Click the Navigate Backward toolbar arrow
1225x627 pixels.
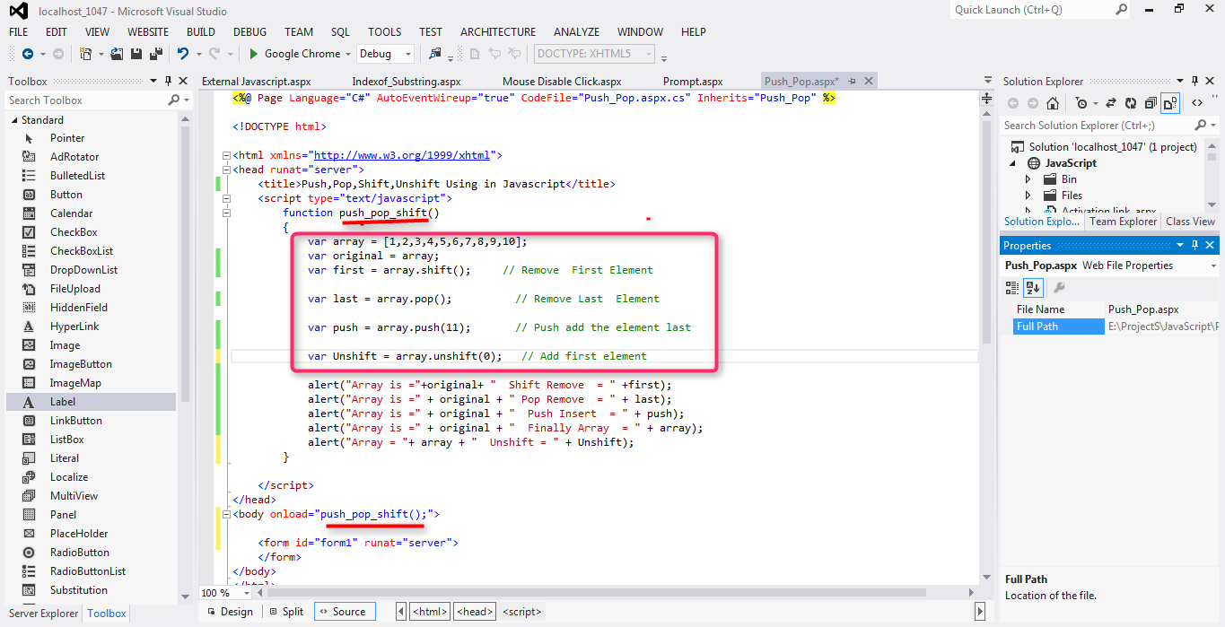pyautogui.click(x=27, y=54)
